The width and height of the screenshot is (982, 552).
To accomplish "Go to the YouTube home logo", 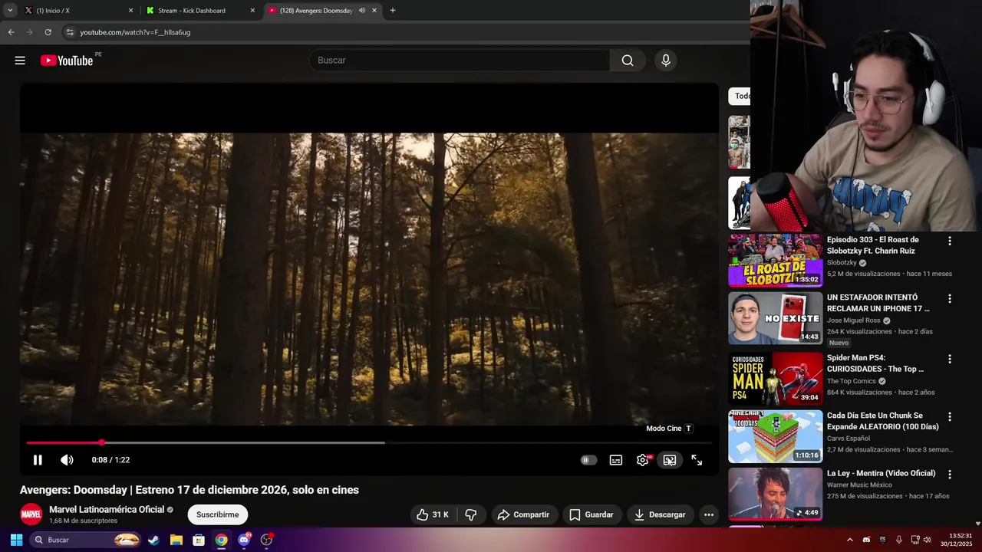I will [67, 61].
